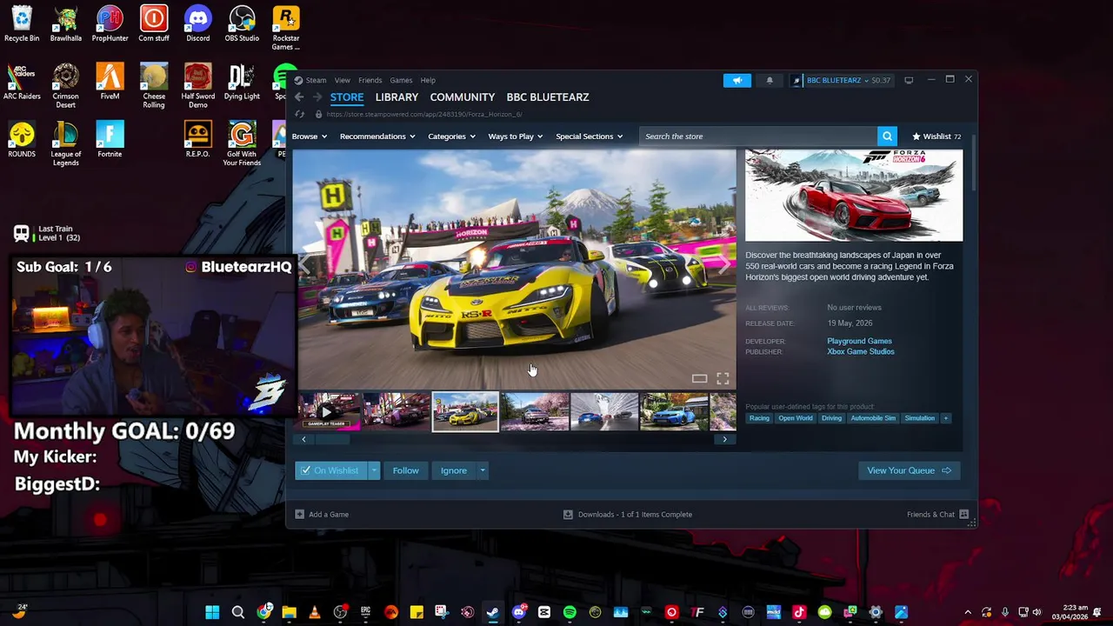This screenshot has width=1113, height=626.
Task: Show hidden system tray icons
Action: click(x=968, y=613)
